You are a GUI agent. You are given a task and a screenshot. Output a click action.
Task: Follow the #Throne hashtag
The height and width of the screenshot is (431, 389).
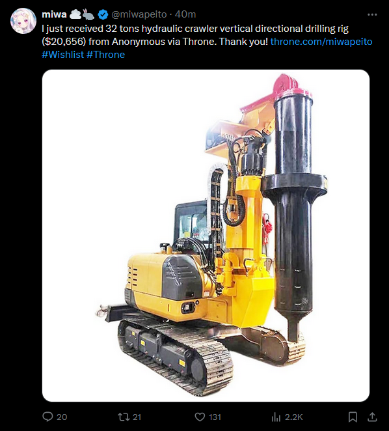click(x=106, y=55)
